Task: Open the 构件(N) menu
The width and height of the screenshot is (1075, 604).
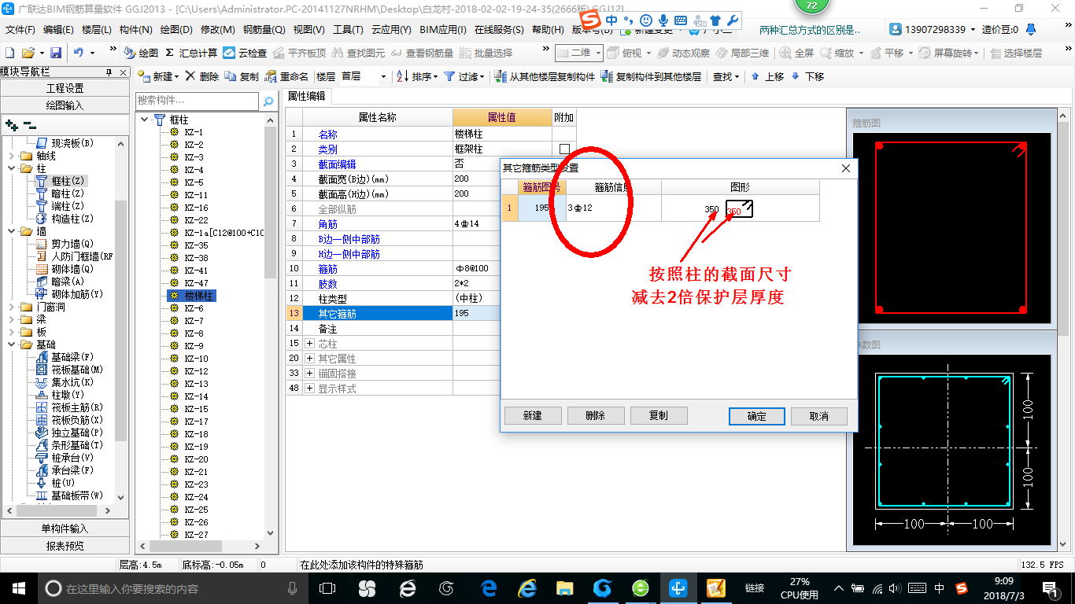Action: [x=136, y=30]
